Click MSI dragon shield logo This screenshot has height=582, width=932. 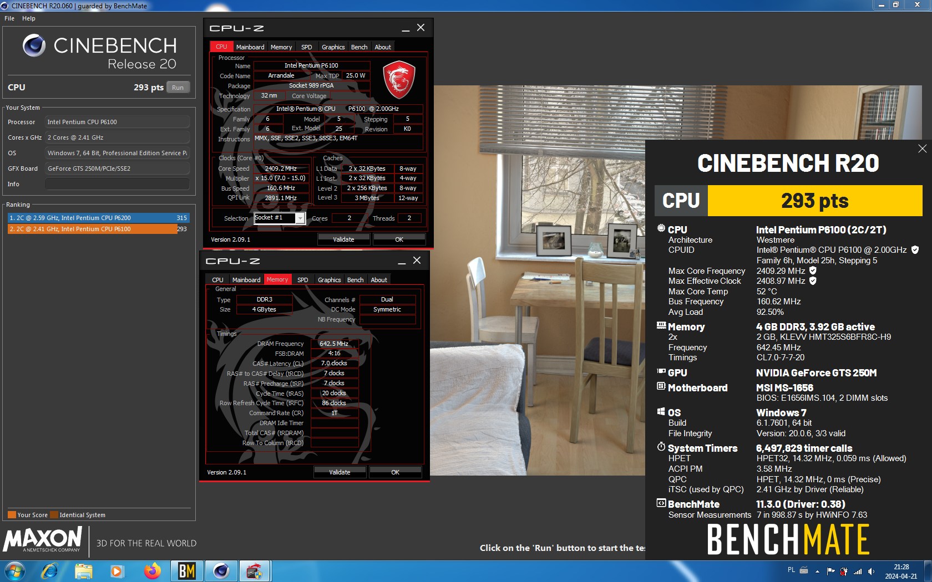coord(399,80)
